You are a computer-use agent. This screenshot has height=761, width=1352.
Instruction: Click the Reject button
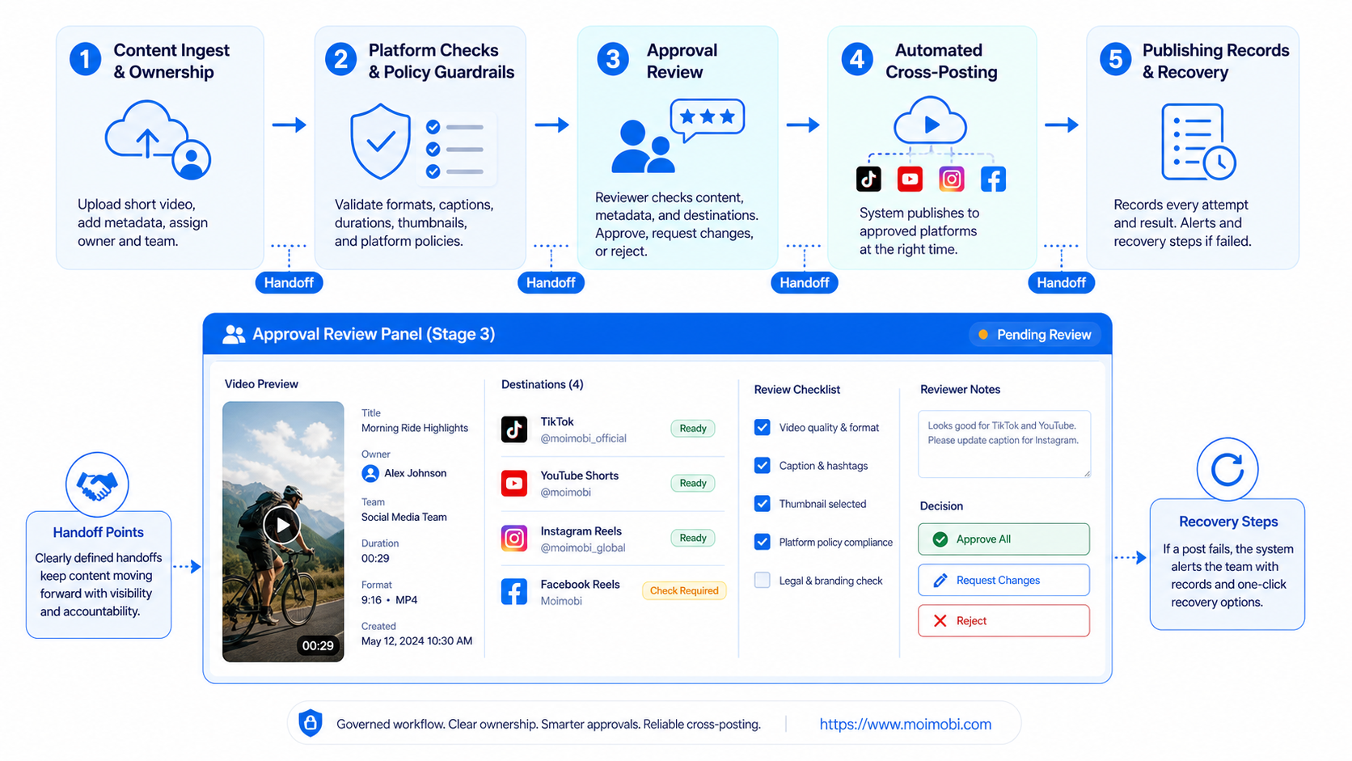point(1003,620)
